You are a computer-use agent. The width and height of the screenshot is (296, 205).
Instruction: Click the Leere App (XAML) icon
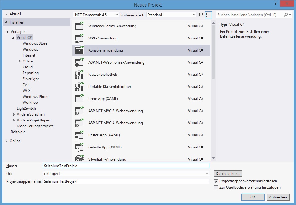(x=79, y=98)
